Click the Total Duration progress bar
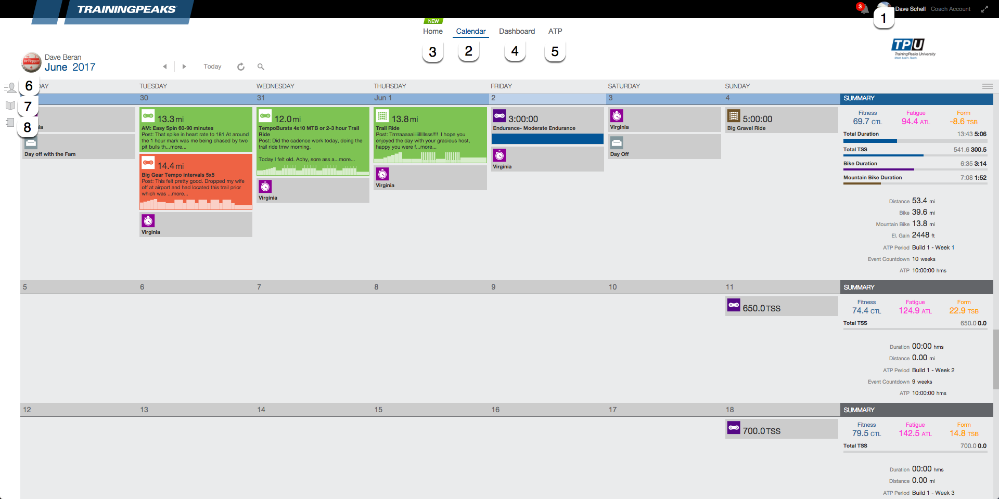The height and width of the screenshot is (499, 999). click(915, 141)
